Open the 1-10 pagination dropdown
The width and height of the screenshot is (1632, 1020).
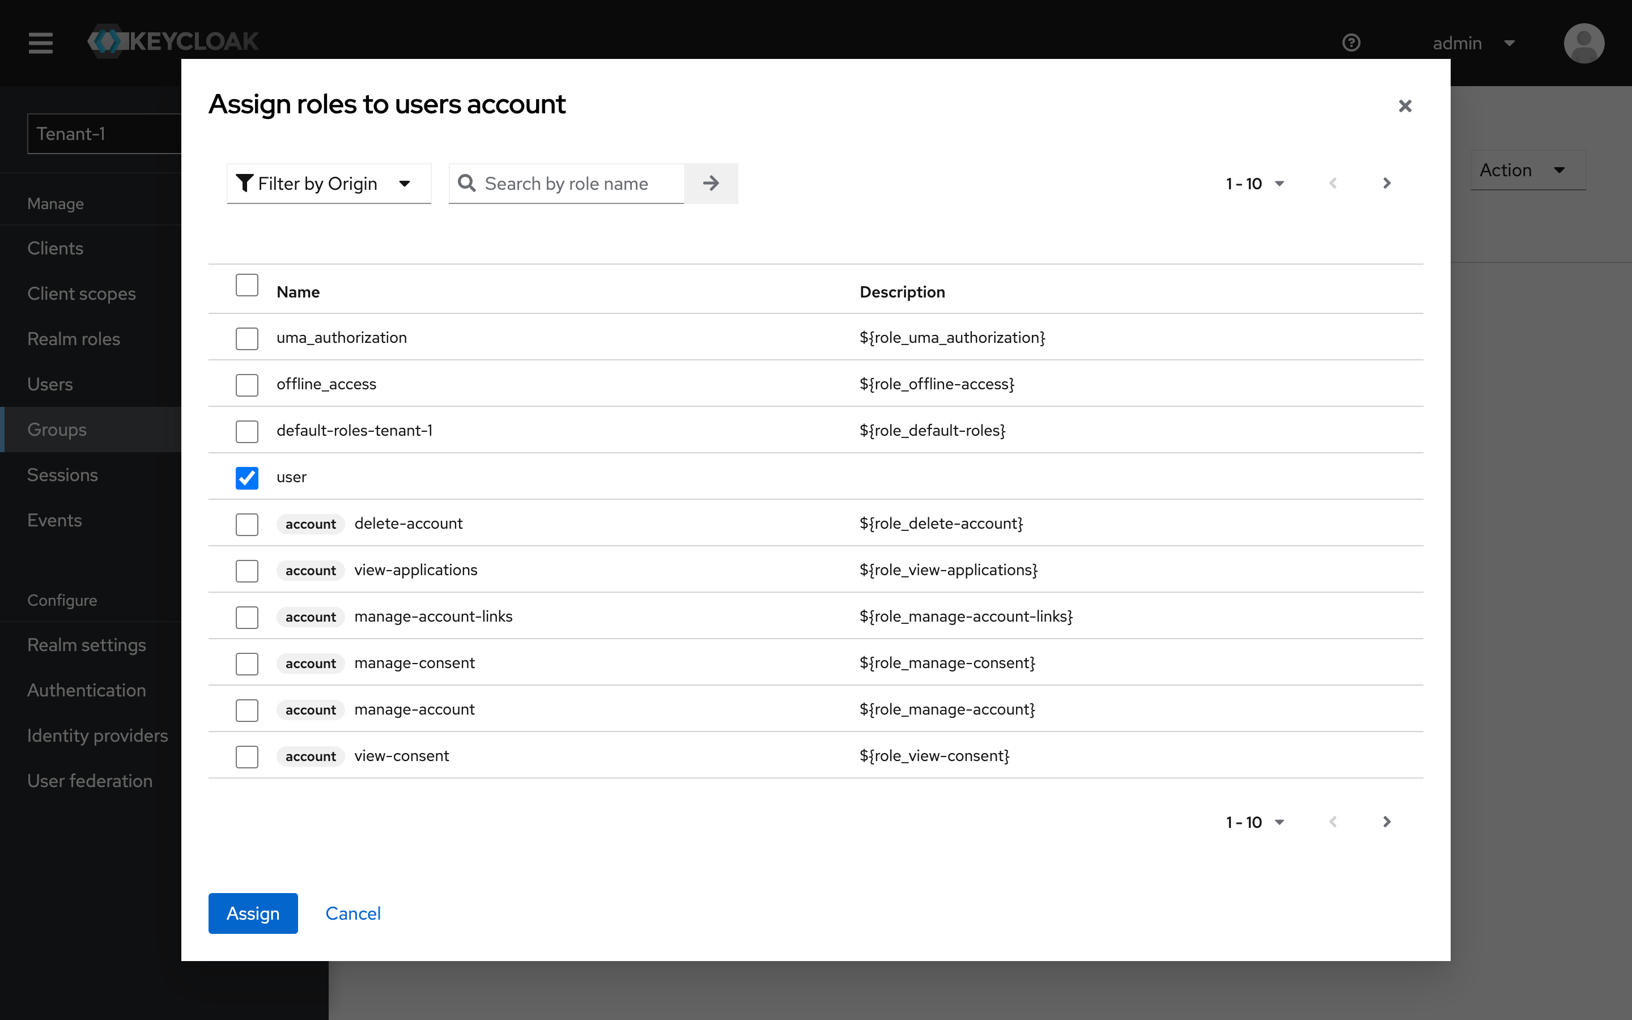1256,183
